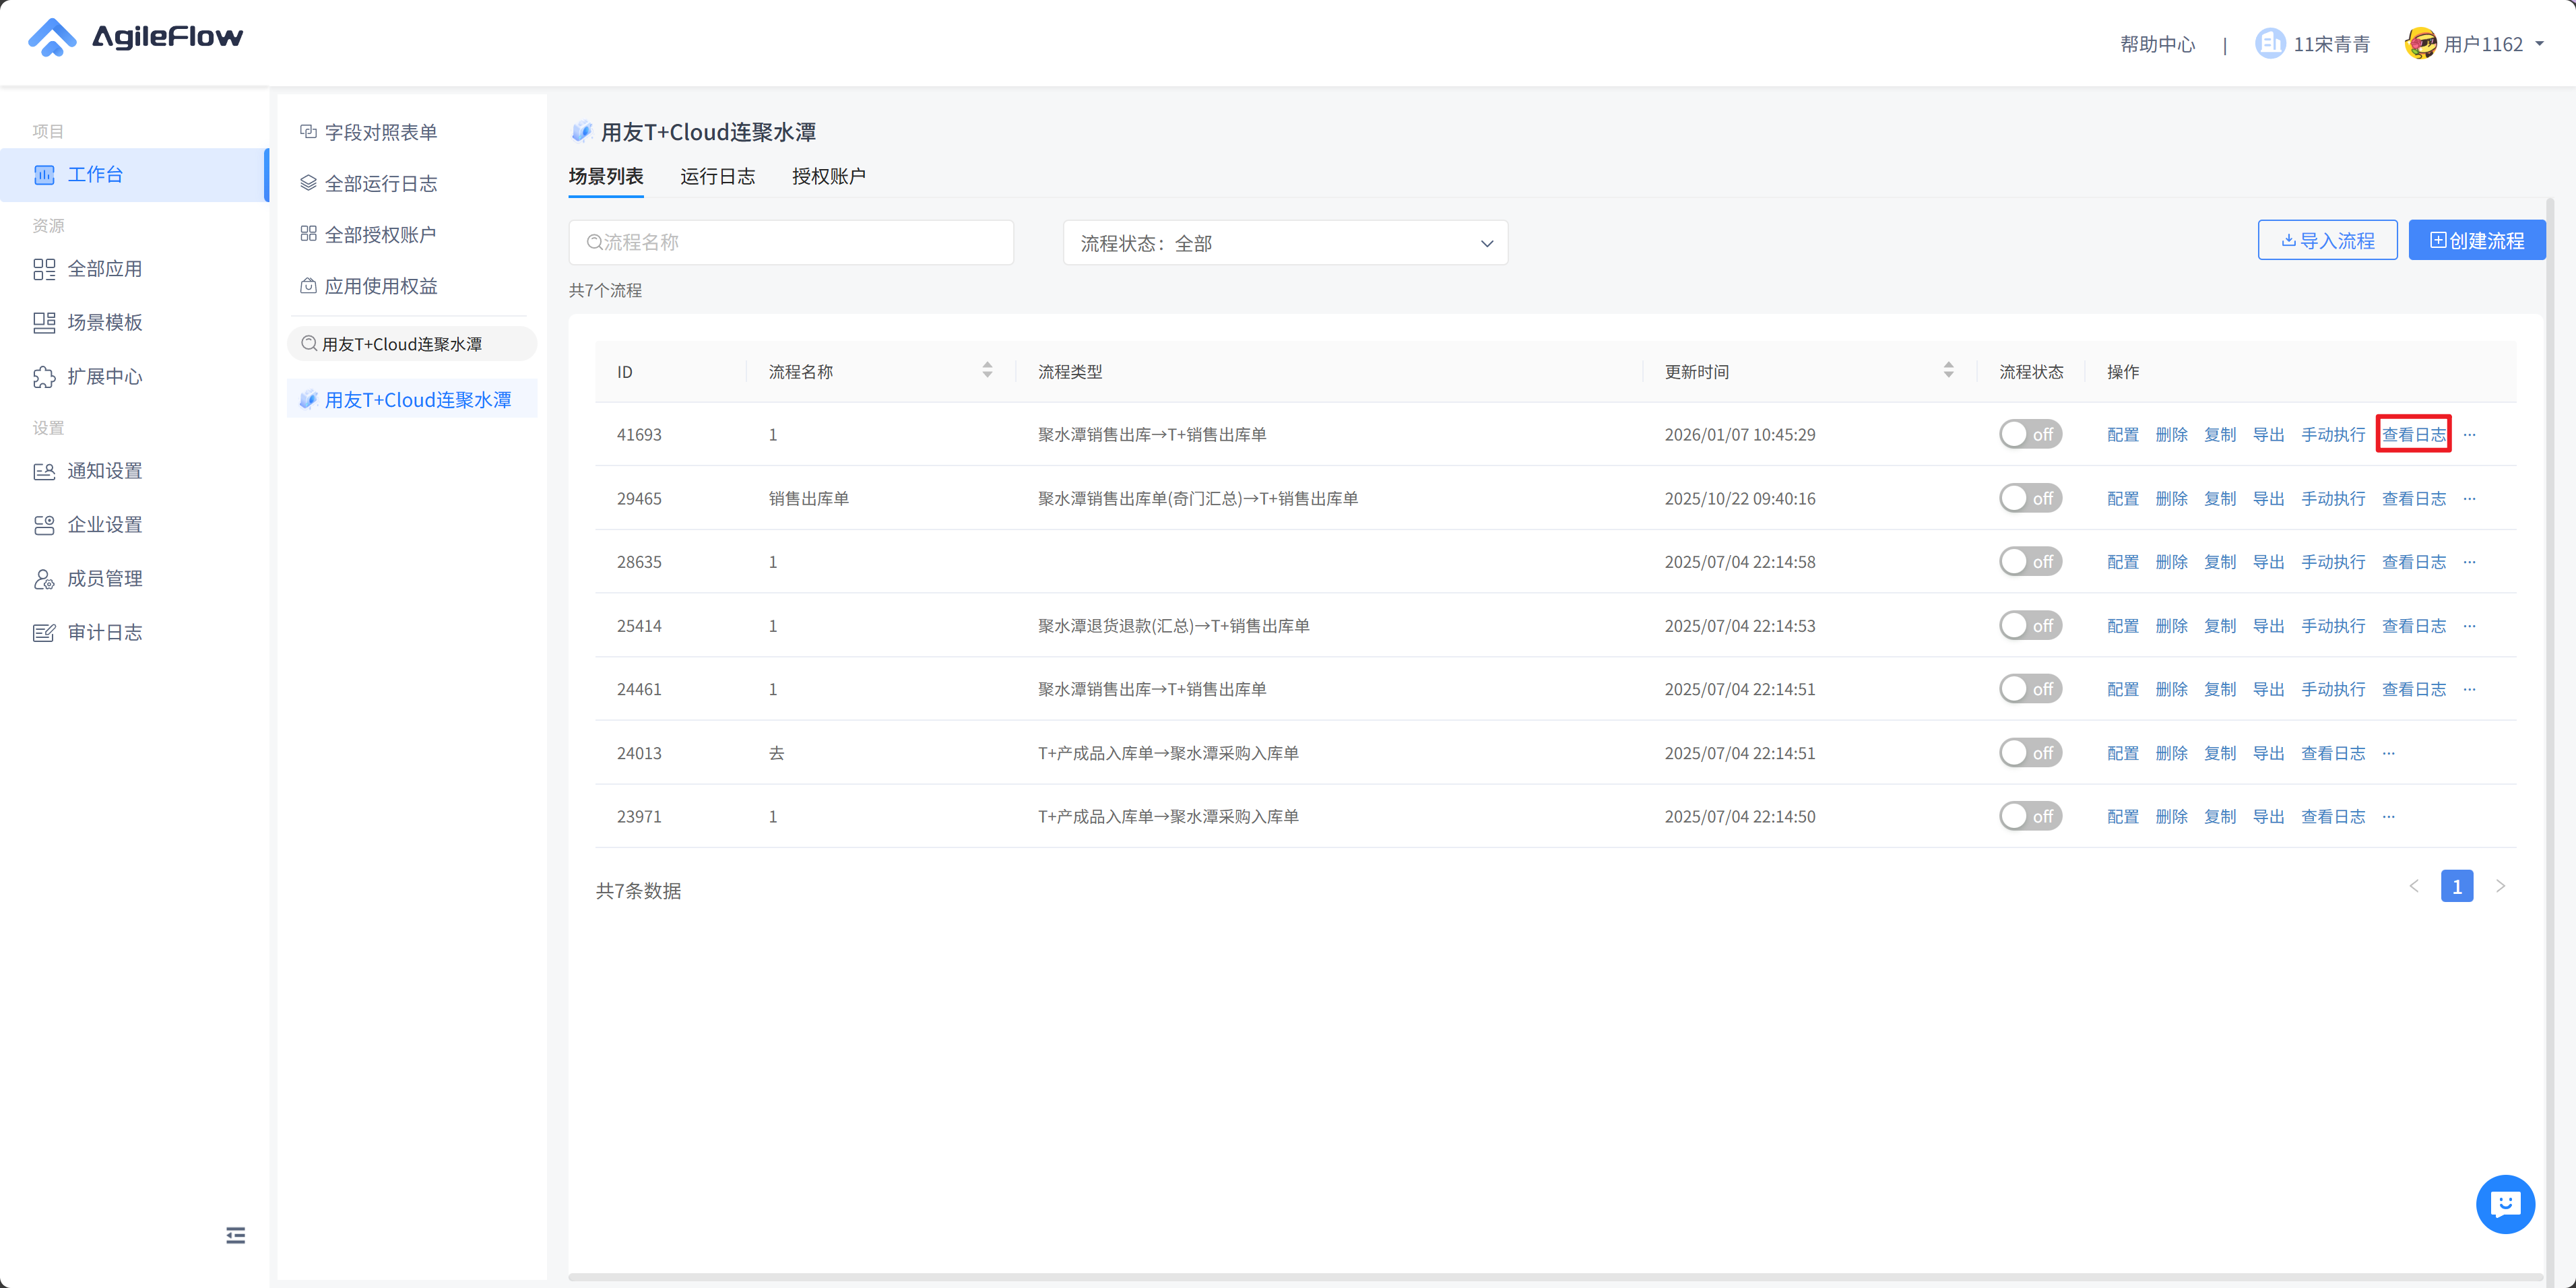Sort the table by 更新时间 column arrows

point(1948,371)
